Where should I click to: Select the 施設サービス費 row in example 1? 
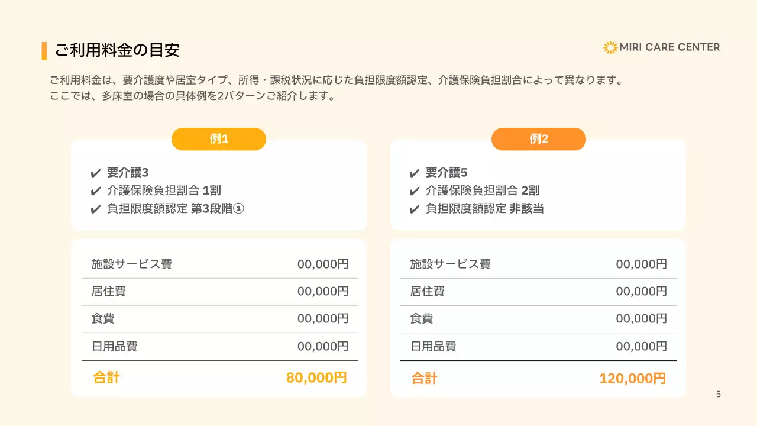pyautogui.click(x=219, y=264)
